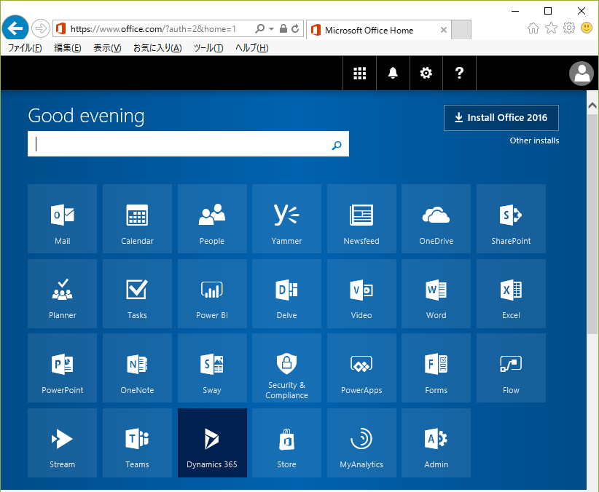Launch the Teams app tile

pyautogui.click(x=137, y=442)
